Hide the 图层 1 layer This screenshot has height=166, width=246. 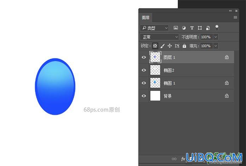(x=144, y=57)
